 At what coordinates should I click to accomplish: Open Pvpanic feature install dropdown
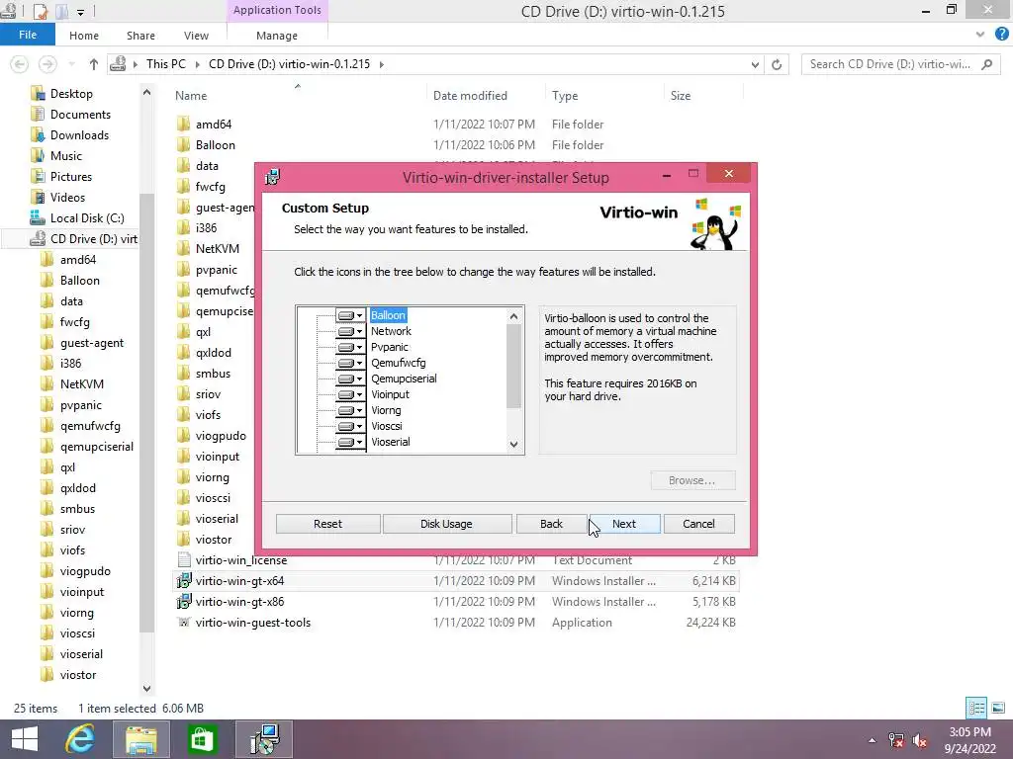point(350,347)
